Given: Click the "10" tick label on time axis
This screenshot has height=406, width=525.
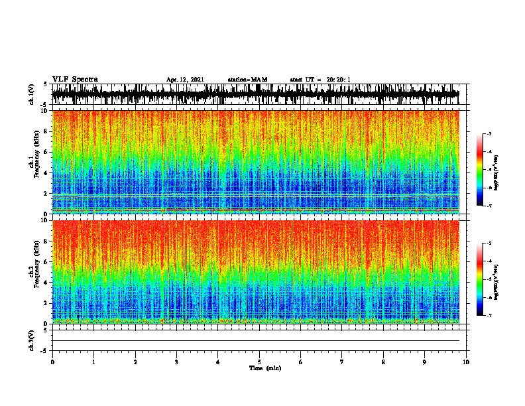Looking at the screenshot, I should [466, 362].
